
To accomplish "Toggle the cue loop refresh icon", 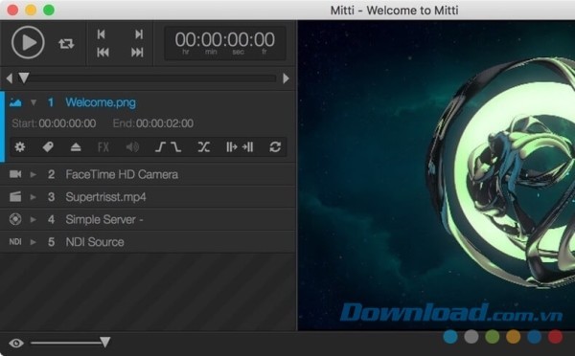I will (275, 147).
